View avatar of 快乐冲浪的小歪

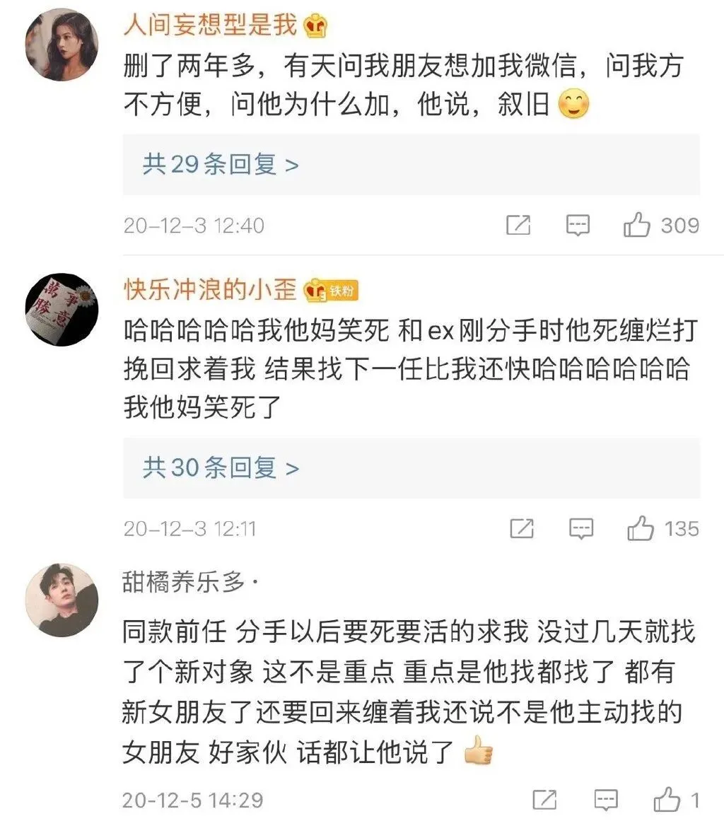(62, 309)
